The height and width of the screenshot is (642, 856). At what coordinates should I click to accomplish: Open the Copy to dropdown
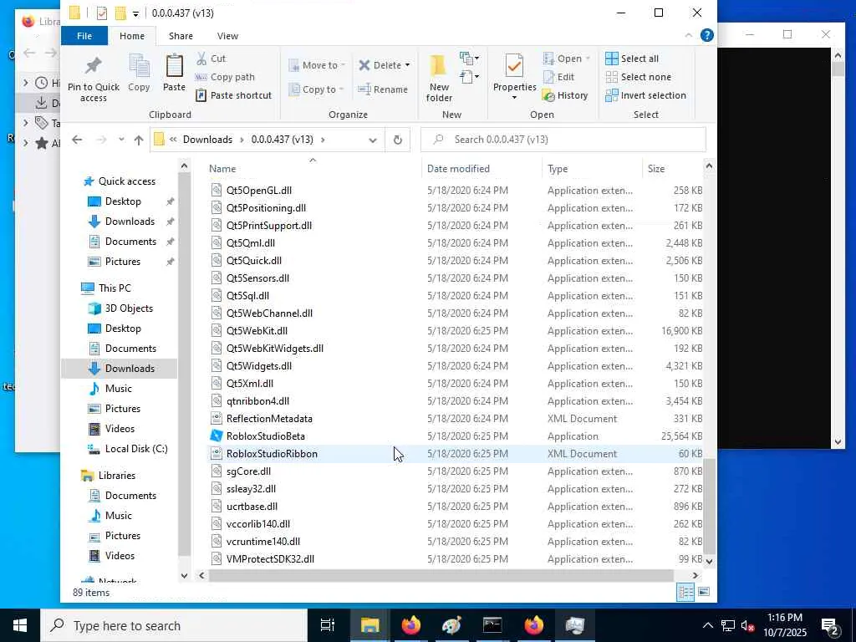(x=316, y=89)
